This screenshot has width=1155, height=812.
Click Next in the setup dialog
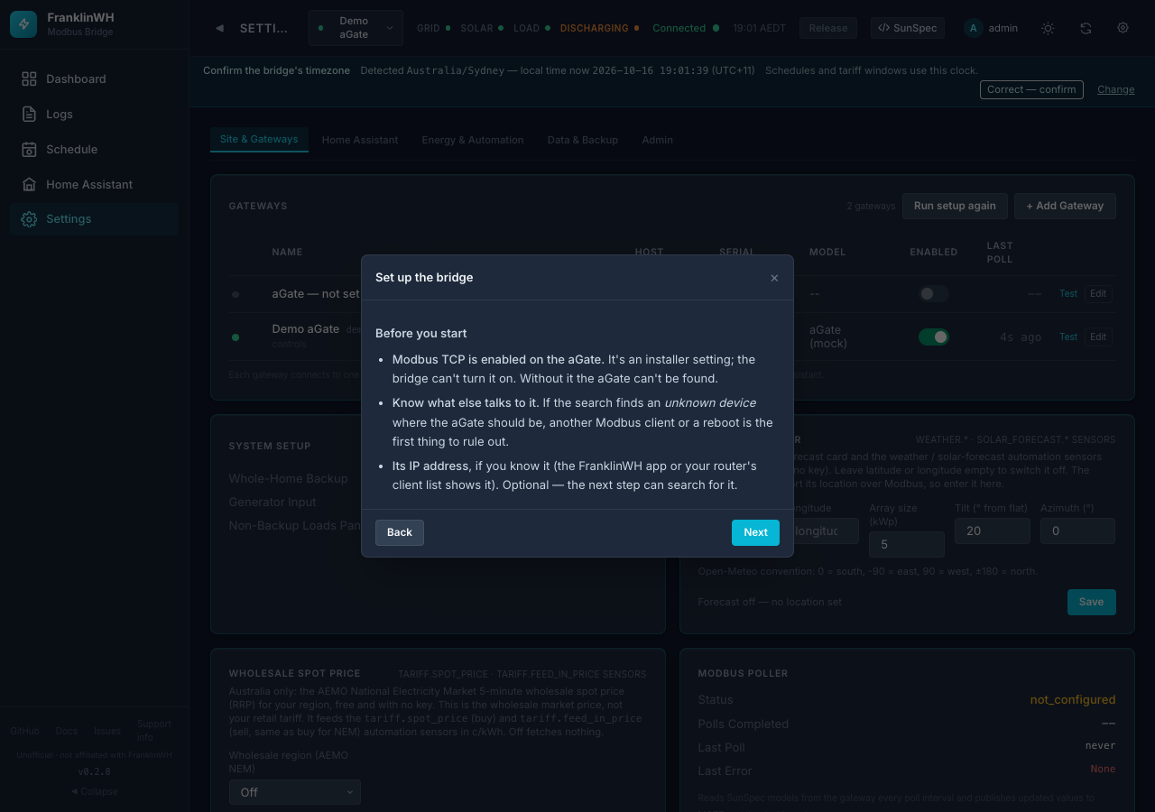click(755, 532)
